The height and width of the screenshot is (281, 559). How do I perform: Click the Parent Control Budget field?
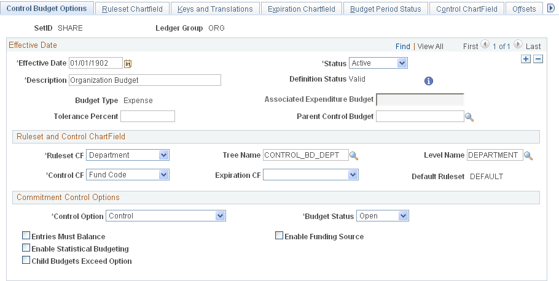pos(420,116)
